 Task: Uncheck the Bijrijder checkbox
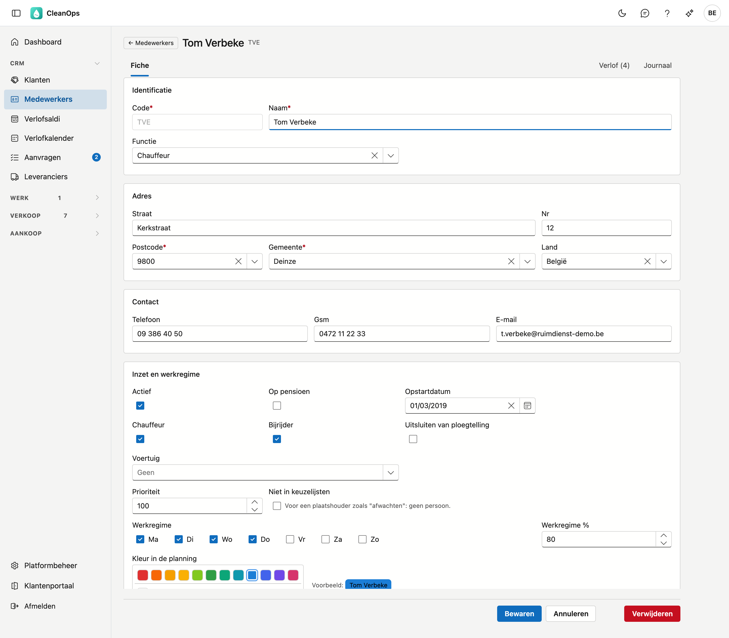pos(277,439)
